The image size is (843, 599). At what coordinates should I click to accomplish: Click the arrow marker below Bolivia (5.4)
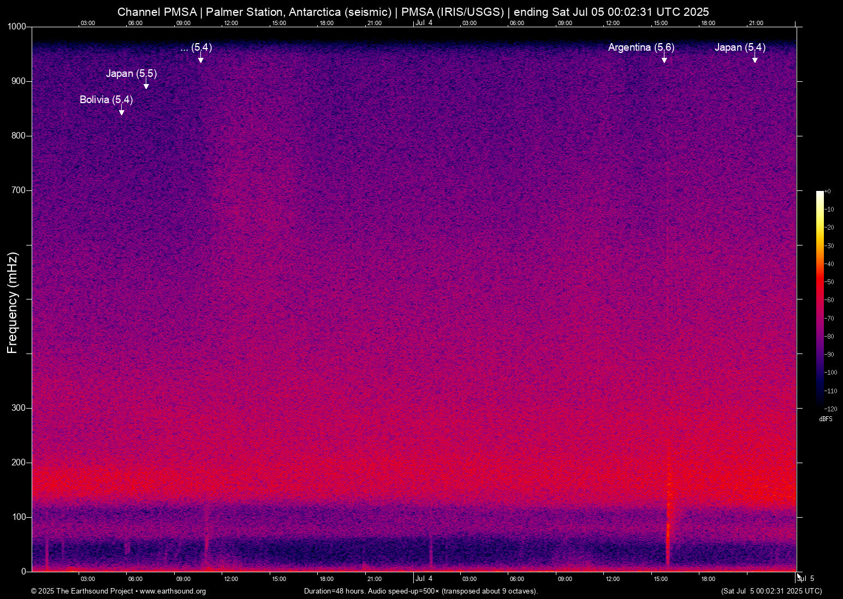point(122,110)
